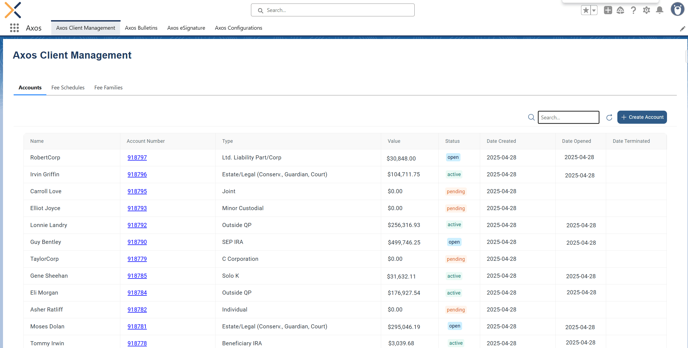Open account number 918792
Image resolution: width=688 pixels, height=348 pixels.
point(137,225)
